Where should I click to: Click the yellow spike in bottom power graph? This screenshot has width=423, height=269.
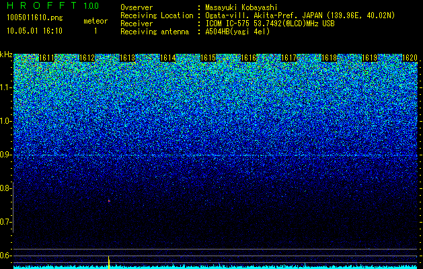[x=109, y=262]
